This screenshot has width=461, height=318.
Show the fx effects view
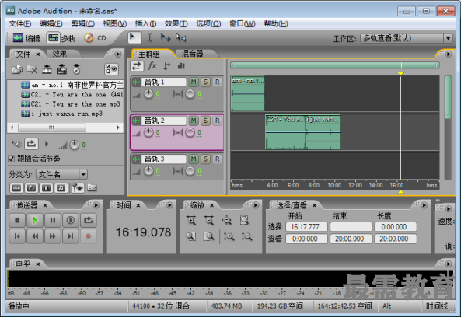click(152, 66)
